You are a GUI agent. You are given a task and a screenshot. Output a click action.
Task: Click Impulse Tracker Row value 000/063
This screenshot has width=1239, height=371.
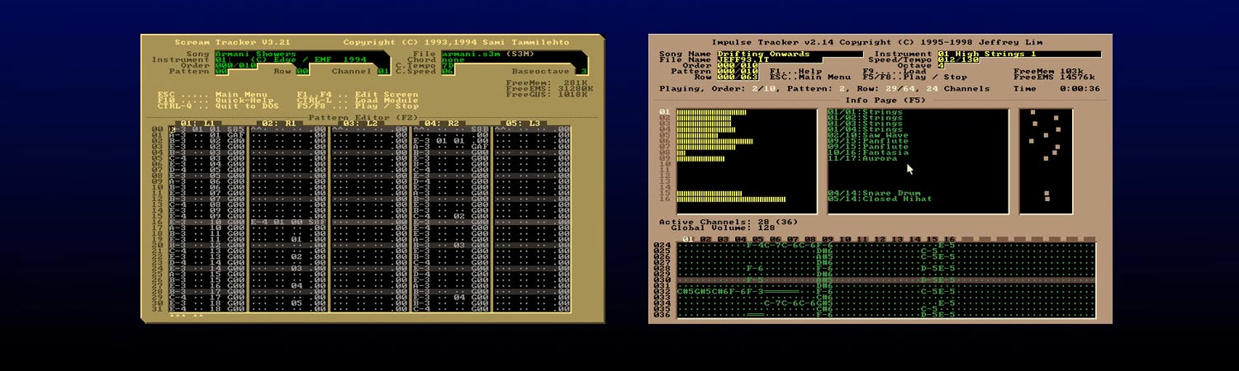pos(738,77)
